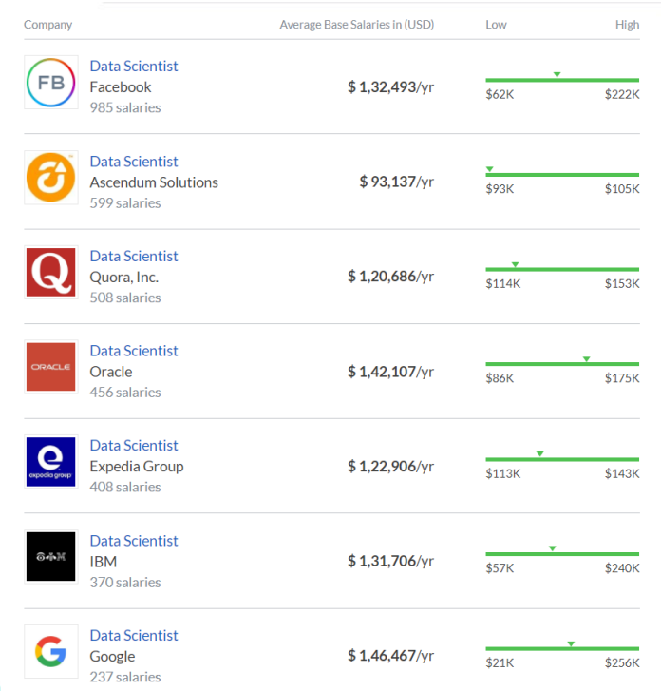Click the Facebook FB logo icon
This screenshot has height=691, width=661.
click(51, 83)
